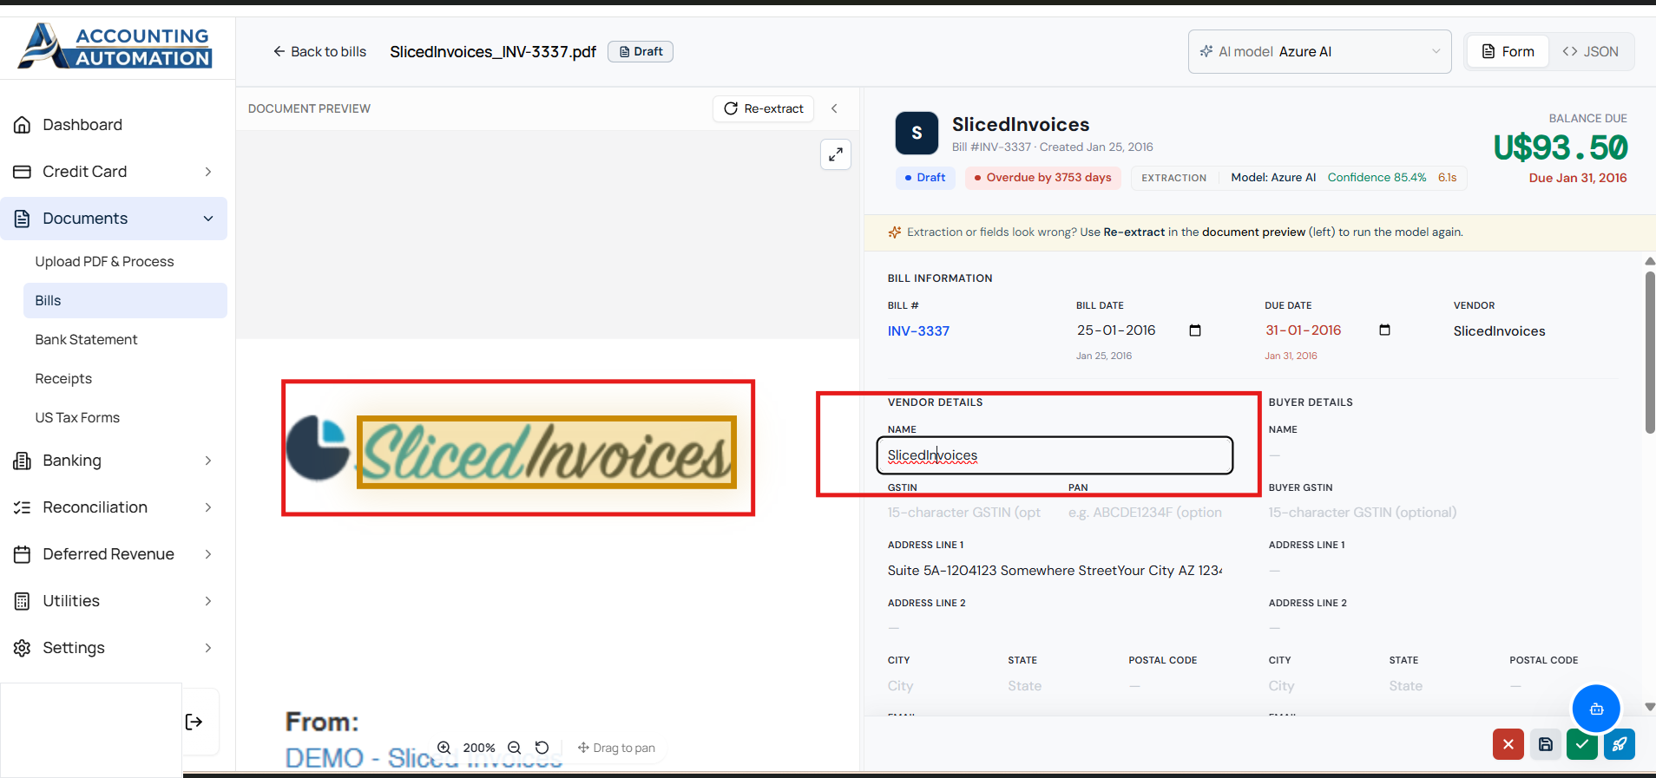Screen dimensions: 1656x778
Task: Edit vendor Address Line 1 field
Action: [x=1055, y=571]
